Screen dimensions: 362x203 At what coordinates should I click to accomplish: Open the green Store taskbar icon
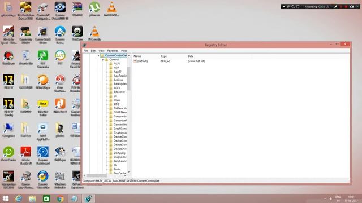pos(46,198)
